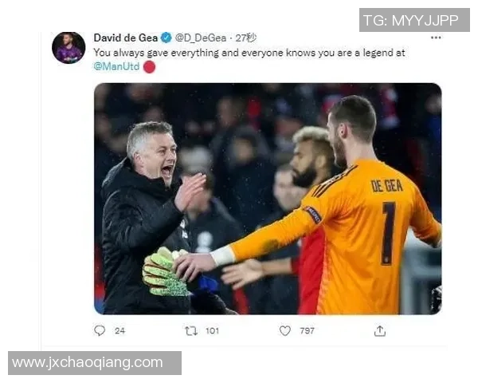The width and height of the screenshot is (478, 383).
Task: Open the attached tweet photo
Action: click(268, 199)
